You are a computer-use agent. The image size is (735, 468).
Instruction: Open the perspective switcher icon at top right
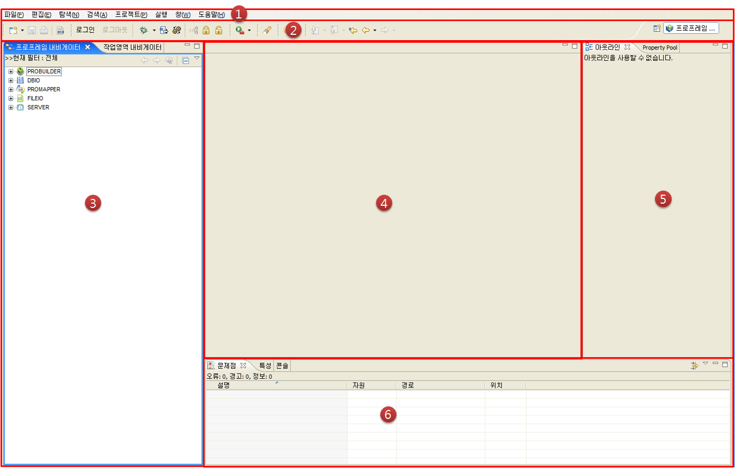click(x=657, y=29)
